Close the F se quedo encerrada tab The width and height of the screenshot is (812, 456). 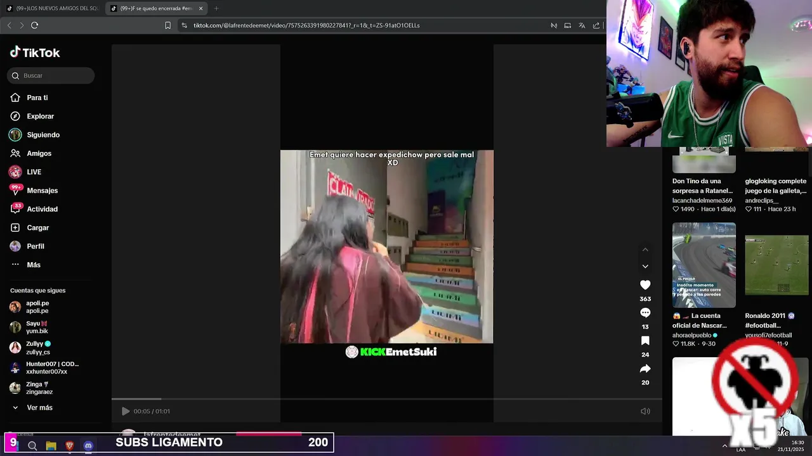coord(201,8)
